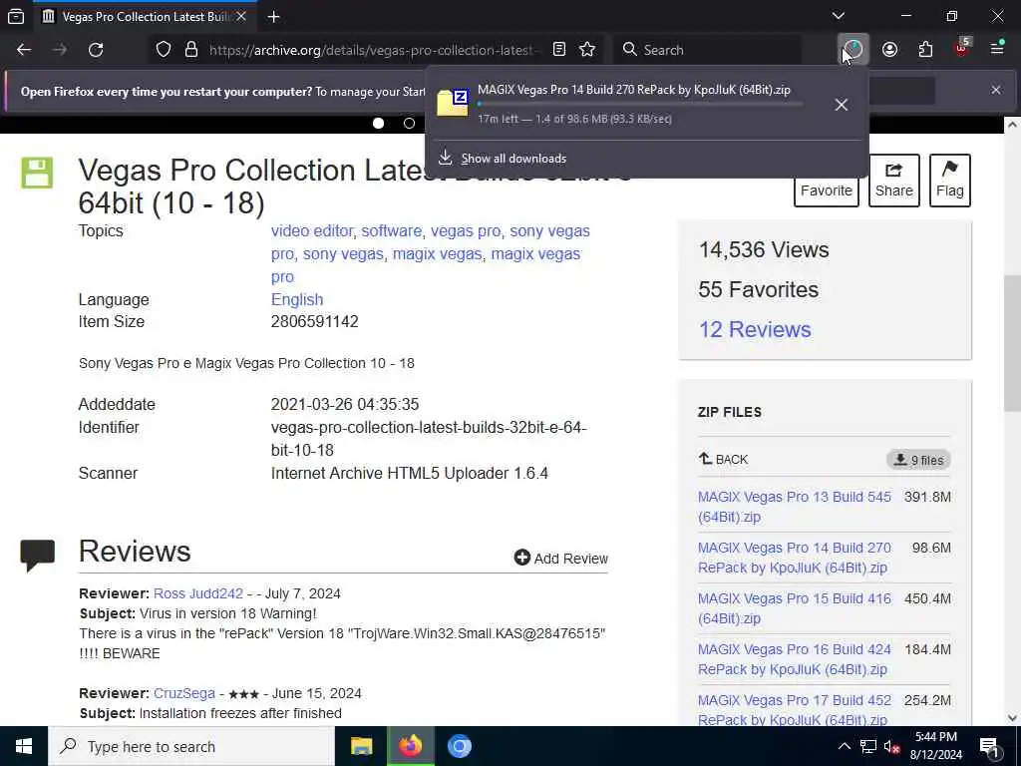Click Item Size value 2806591142
1021x766 pixels.
(x=314, y=322)
